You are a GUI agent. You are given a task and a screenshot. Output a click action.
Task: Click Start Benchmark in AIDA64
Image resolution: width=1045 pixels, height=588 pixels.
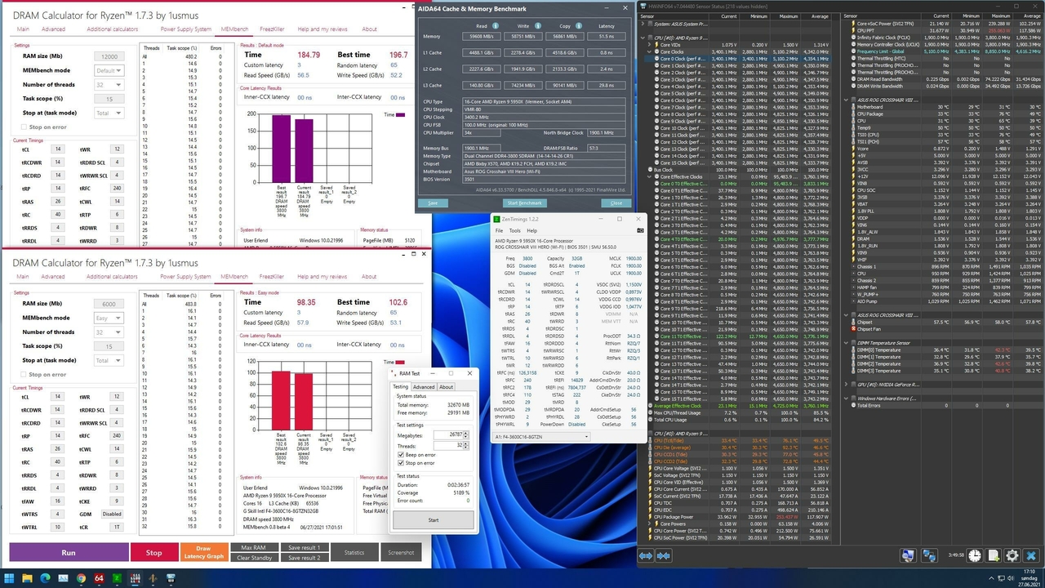pyautogui.click(x=523, y=203)
